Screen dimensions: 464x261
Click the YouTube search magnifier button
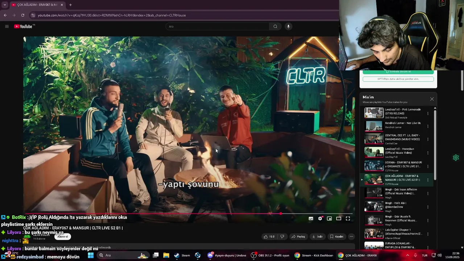pyautogui.click(x=275, y=26)
